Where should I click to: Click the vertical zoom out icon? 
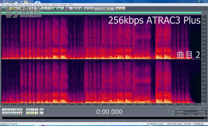coord(42,113)
